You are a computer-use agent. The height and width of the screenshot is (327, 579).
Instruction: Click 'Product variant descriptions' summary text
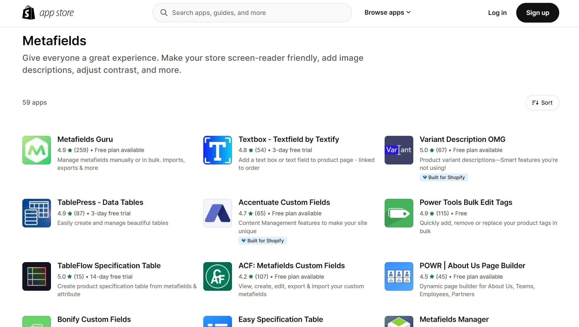pyautogui.click(x=489, y=164)
